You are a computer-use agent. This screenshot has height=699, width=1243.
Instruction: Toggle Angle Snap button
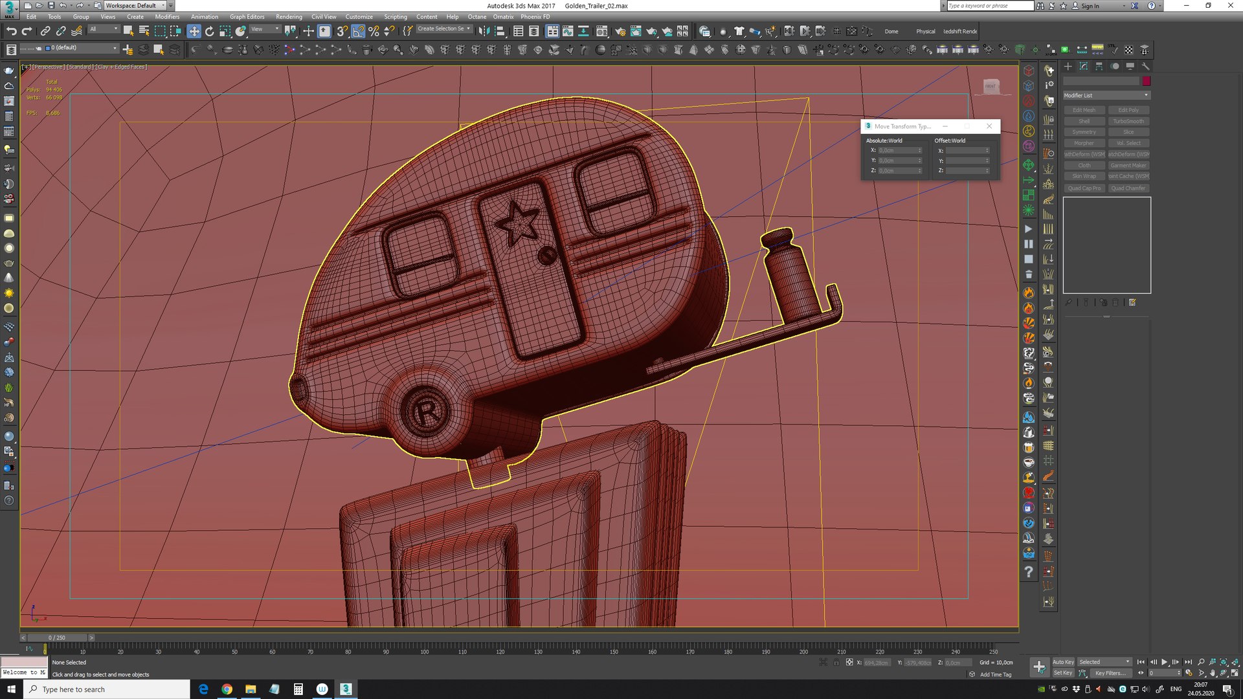click(x=358, y=30)
